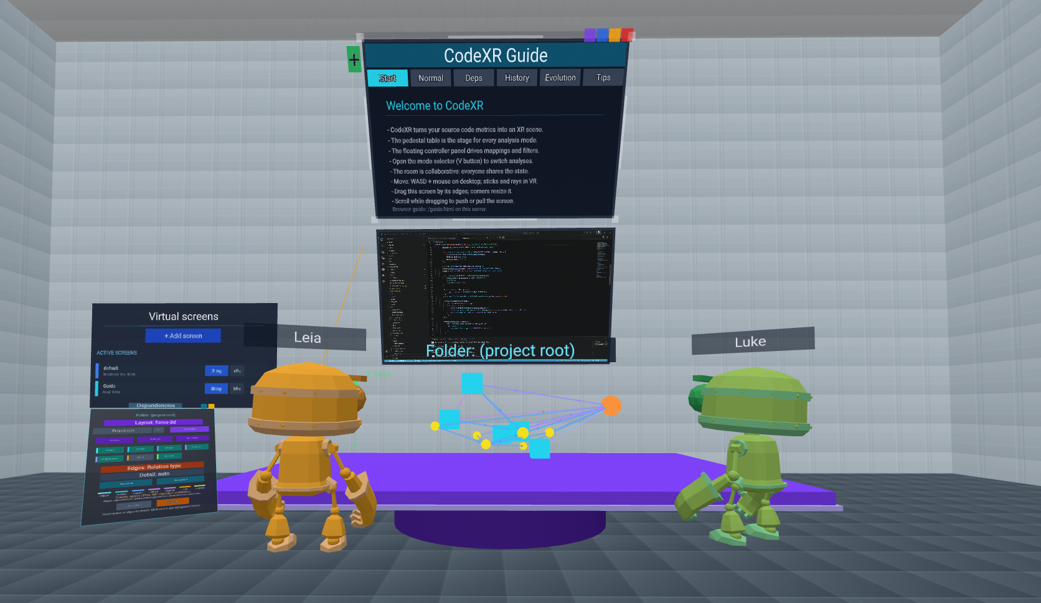Click the orange circle node in the graph
Screen dimensions: 1041x603
[611, 406]
